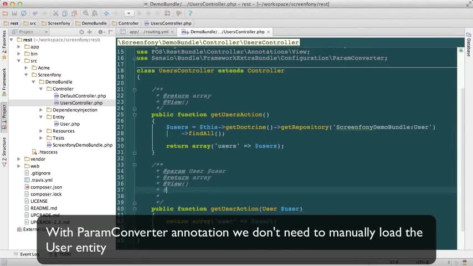The image size is (473, 266).
Task: Click the 'DemoBundle' breadcrumb
Action: tap(91, 23)
